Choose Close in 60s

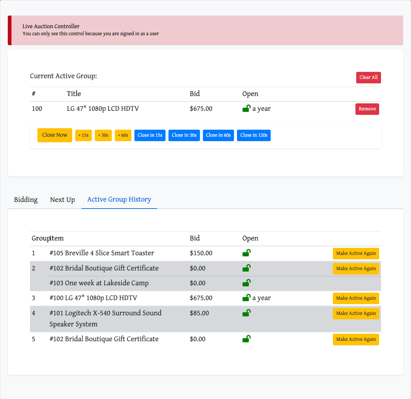[218, 135]
